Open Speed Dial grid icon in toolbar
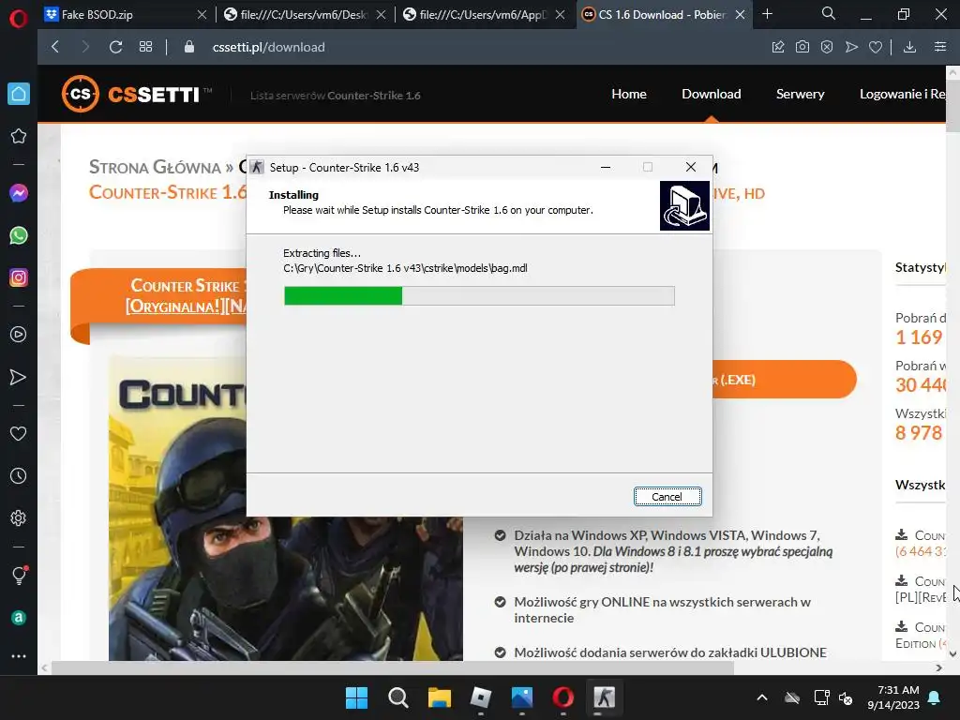The width and height of the screenshot is (960, 720). [145, 47]
